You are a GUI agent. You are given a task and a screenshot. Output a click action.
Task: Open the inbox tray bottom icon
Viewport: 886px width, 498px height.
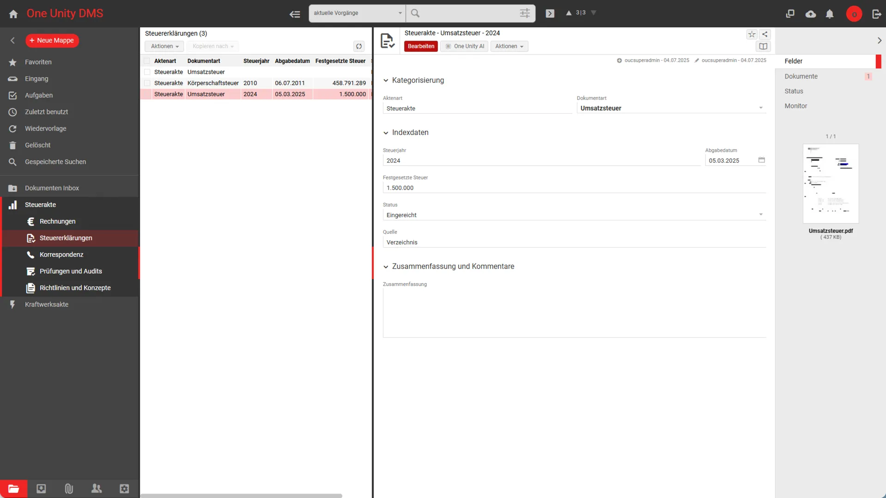41,489
